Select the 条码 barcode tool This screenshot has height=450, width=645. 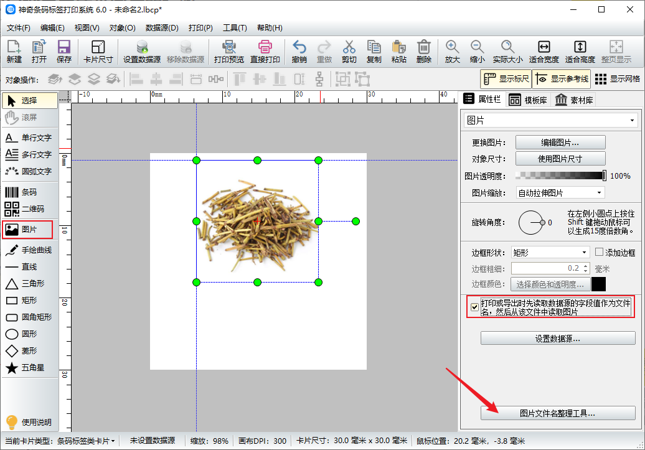29,192
